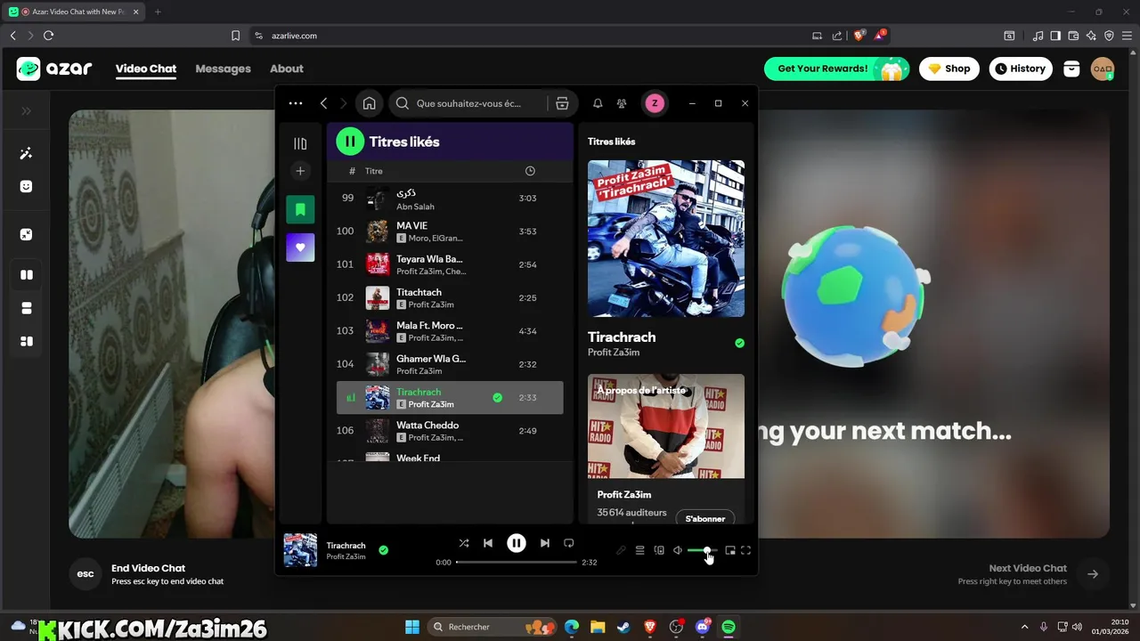
Task: Open Spotify home page
Action: pos(369,103)
